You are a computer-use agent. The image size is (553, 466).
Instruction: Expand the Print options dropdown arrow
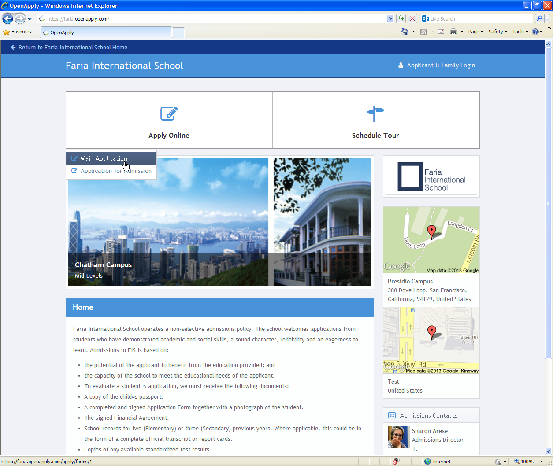pyautogui.click(x=462, y=32)
